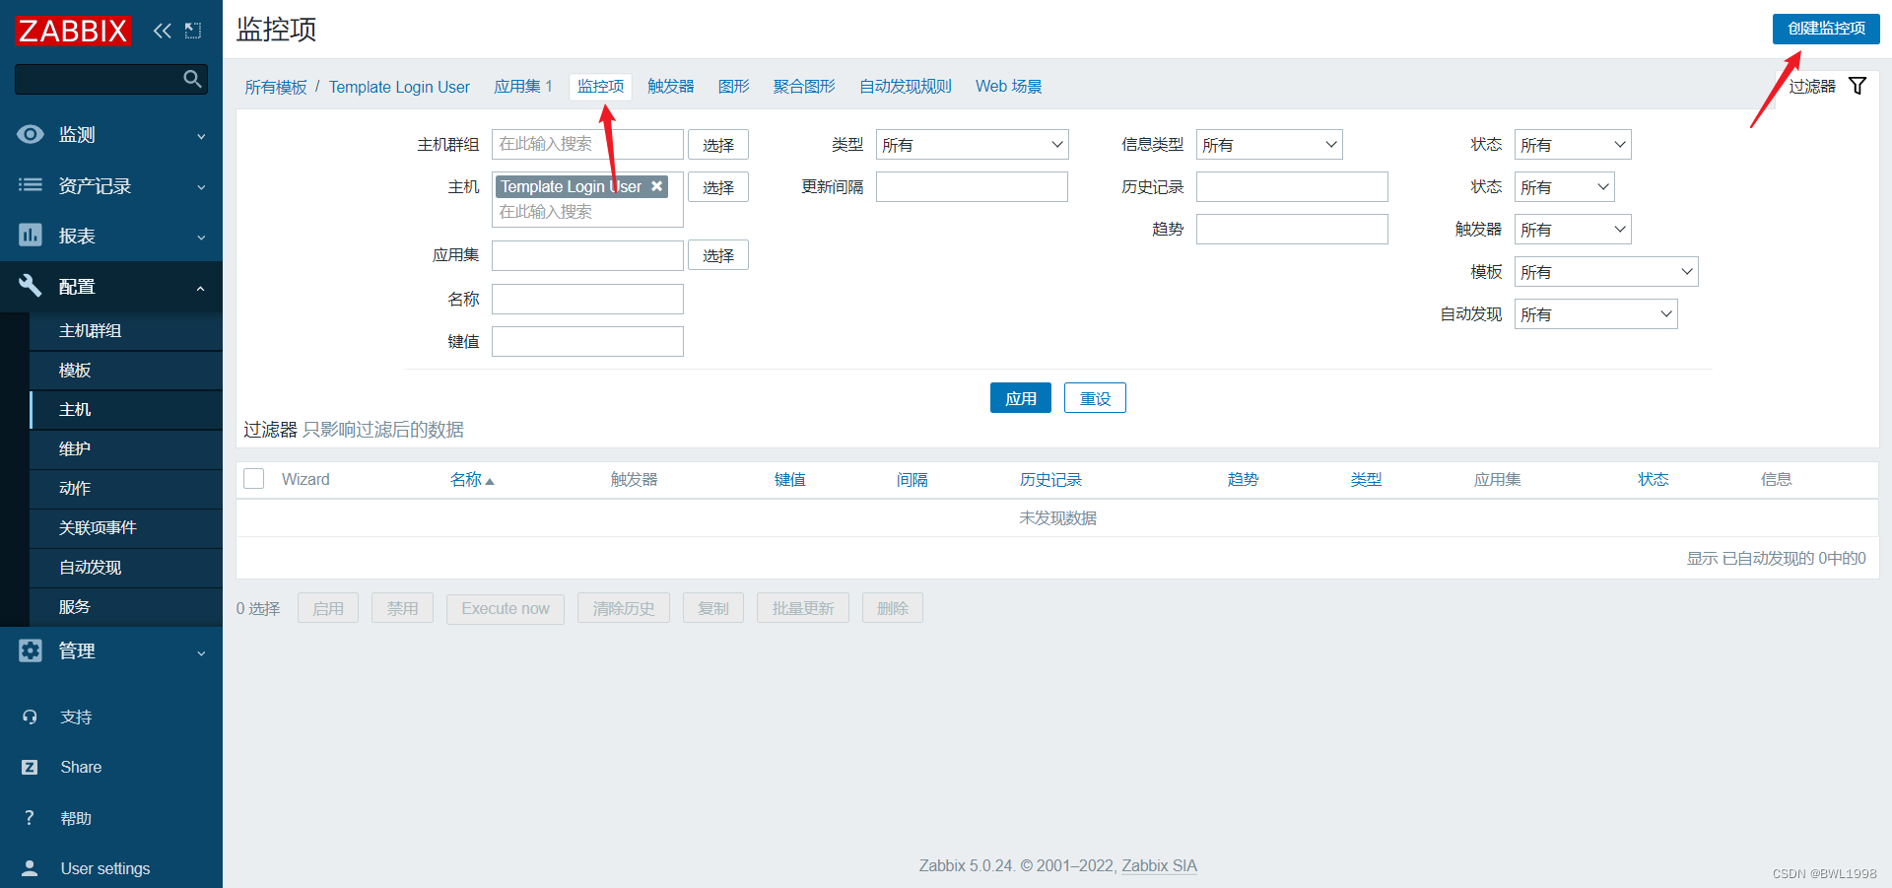Open 模板 in the sidebar

126,371
